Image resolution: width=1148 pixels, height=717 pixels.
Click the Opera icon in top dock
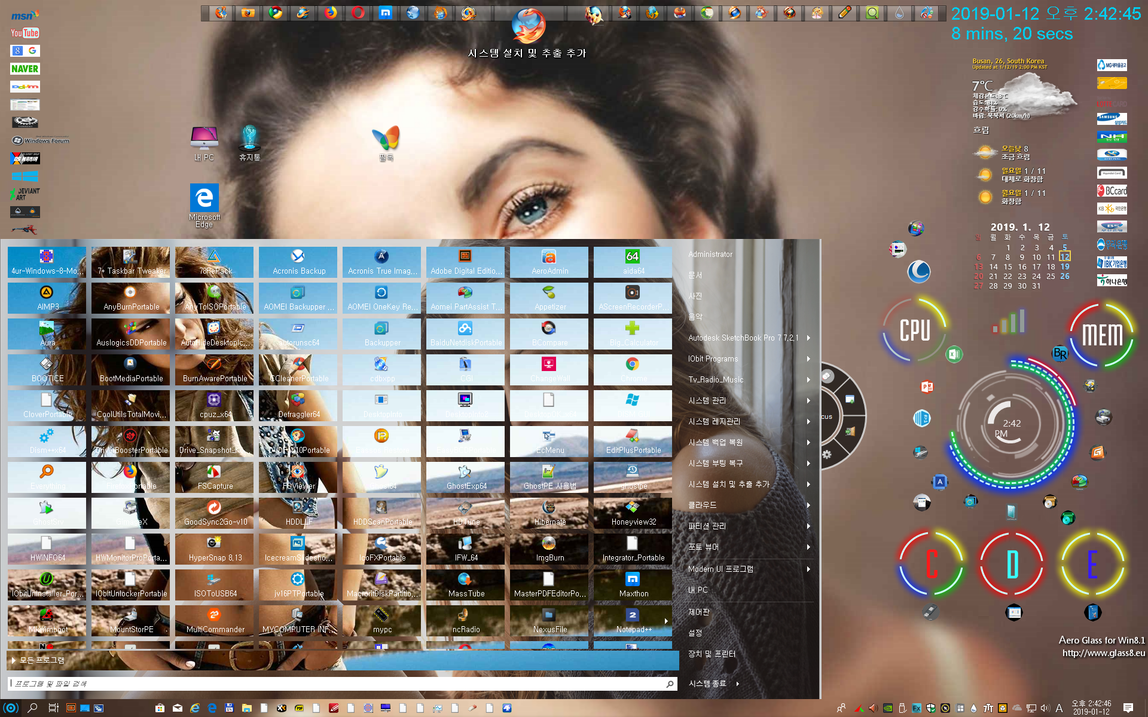tap(358, 13)
